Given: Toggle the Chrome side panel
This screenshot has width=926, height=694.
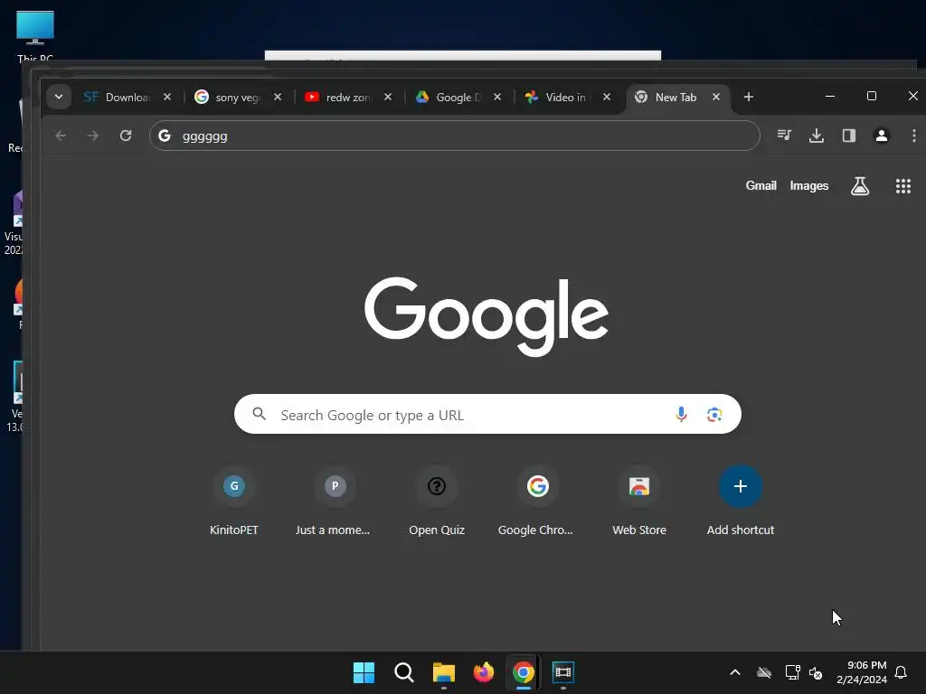Looking at the screenshot, I should point(848,136).
